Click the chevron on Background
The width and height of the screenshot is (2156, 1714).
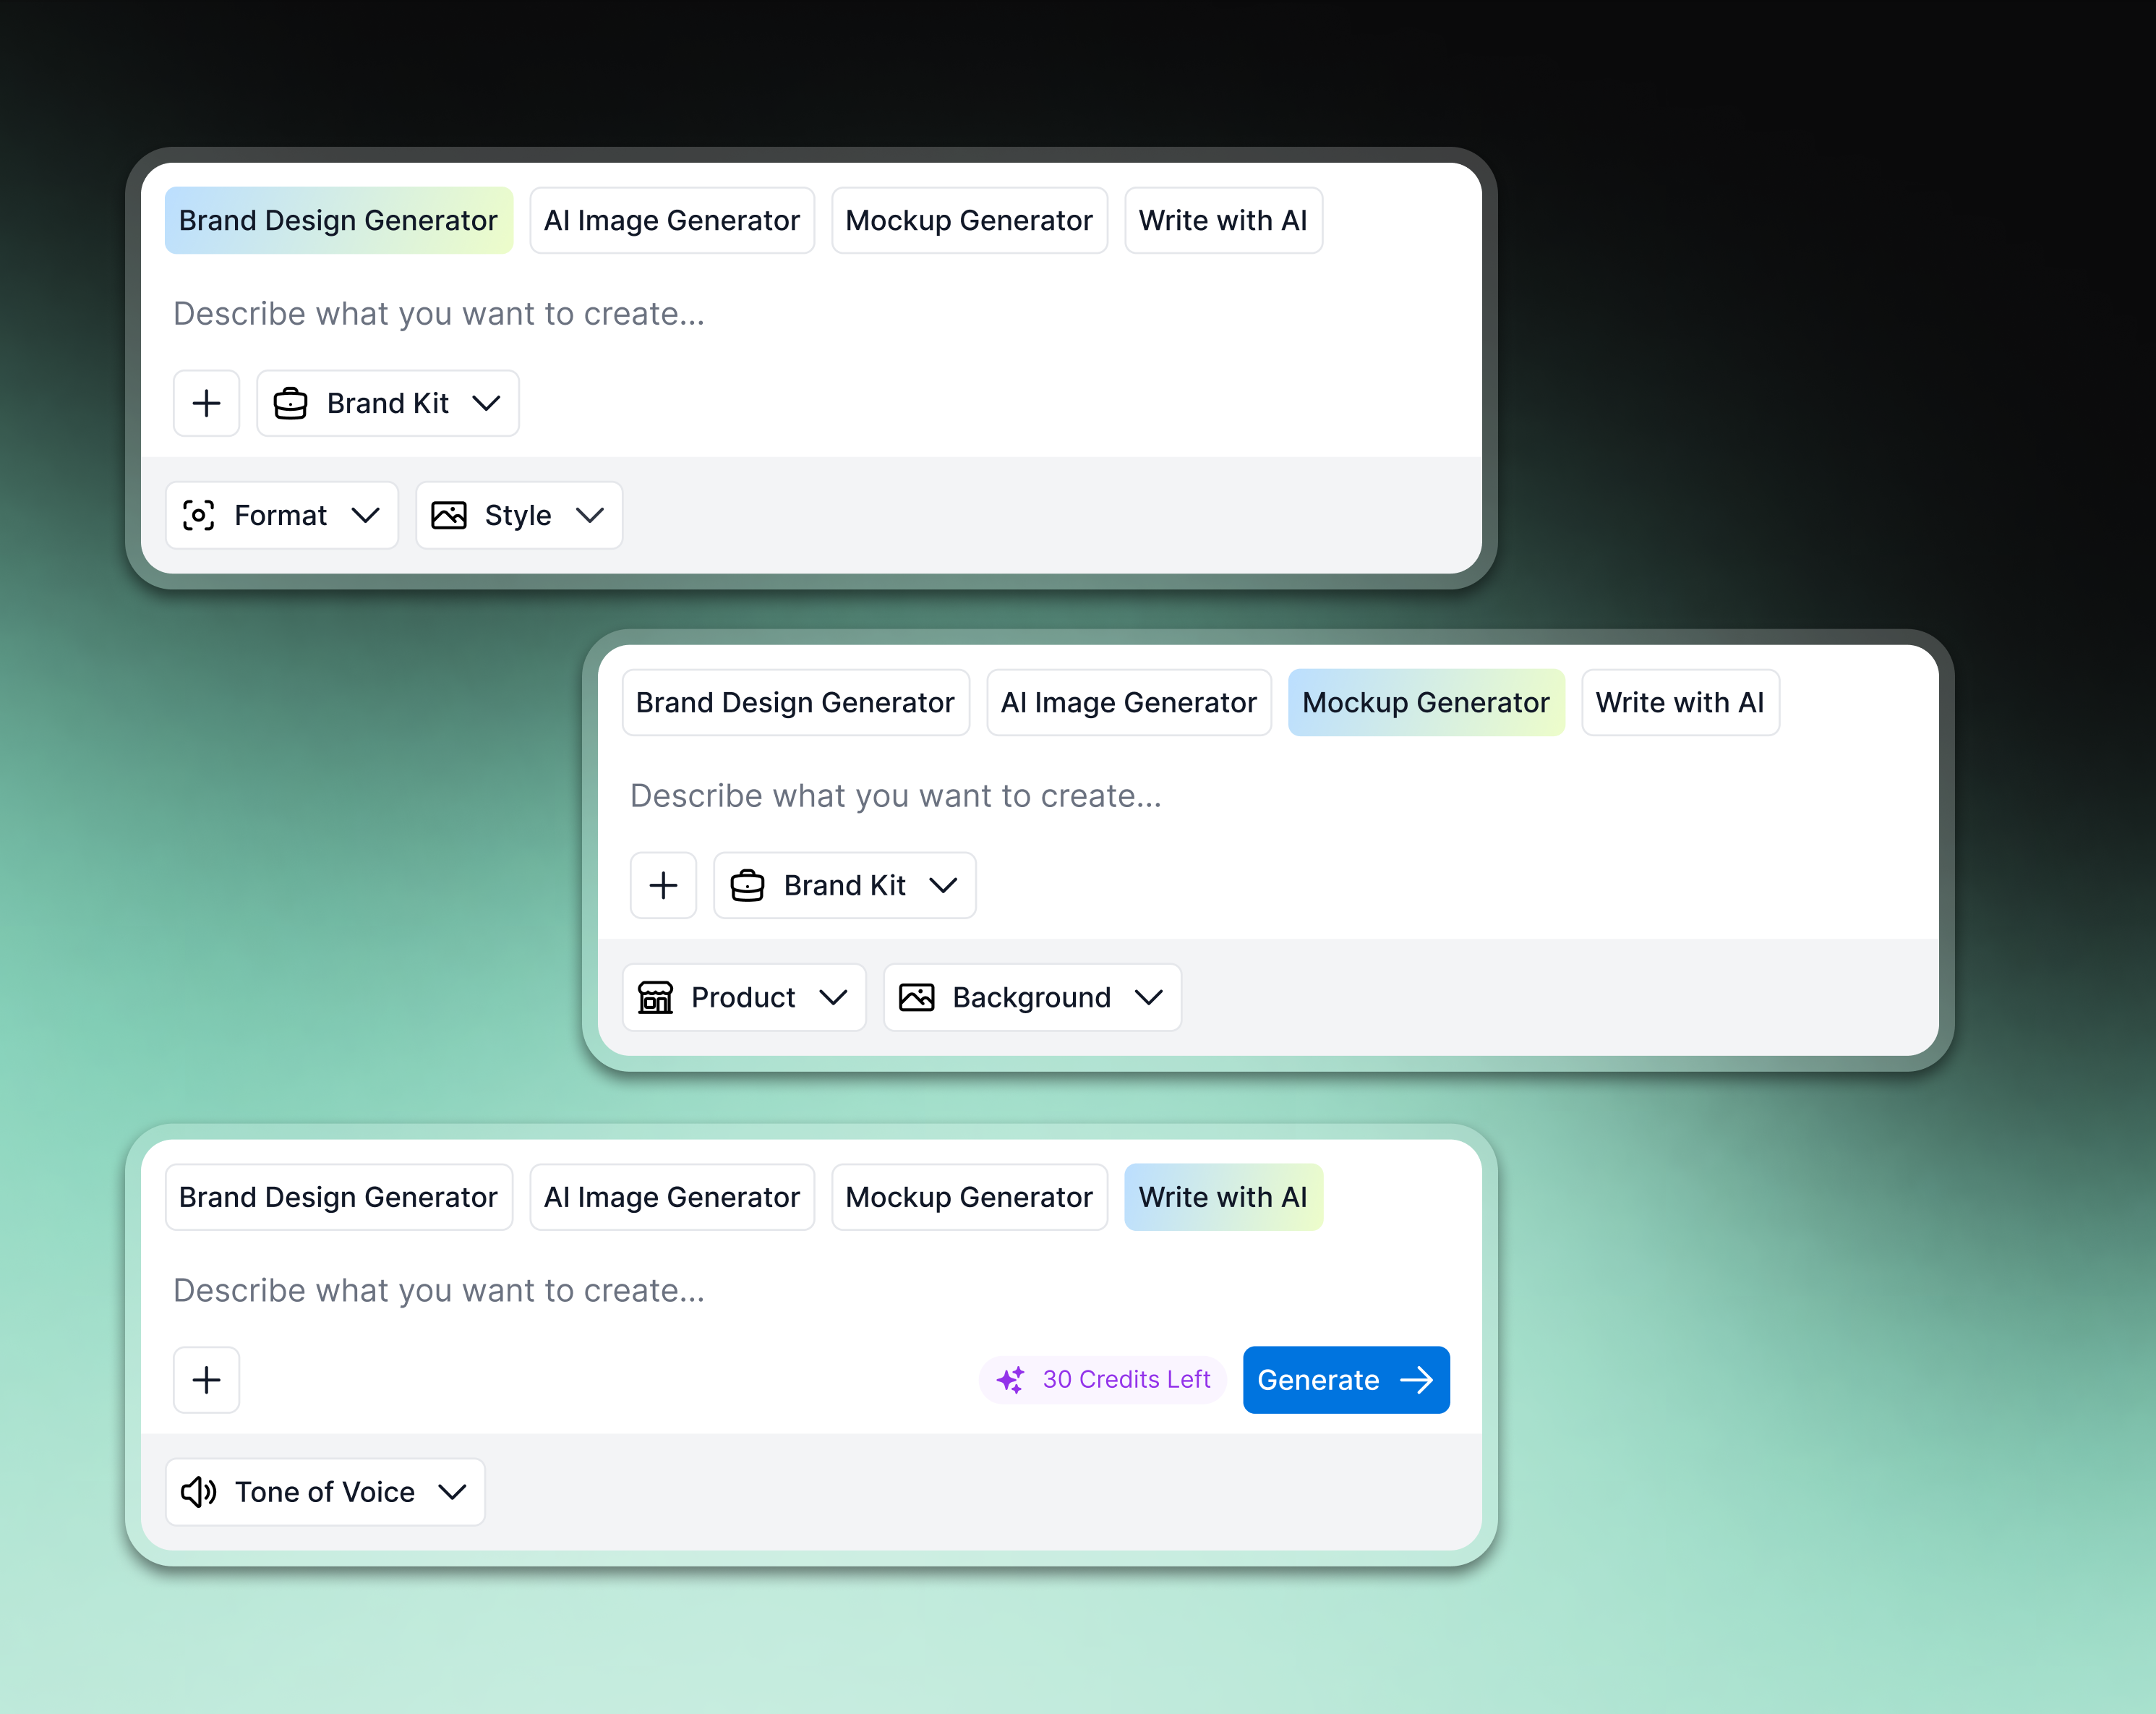[1149, 997]
